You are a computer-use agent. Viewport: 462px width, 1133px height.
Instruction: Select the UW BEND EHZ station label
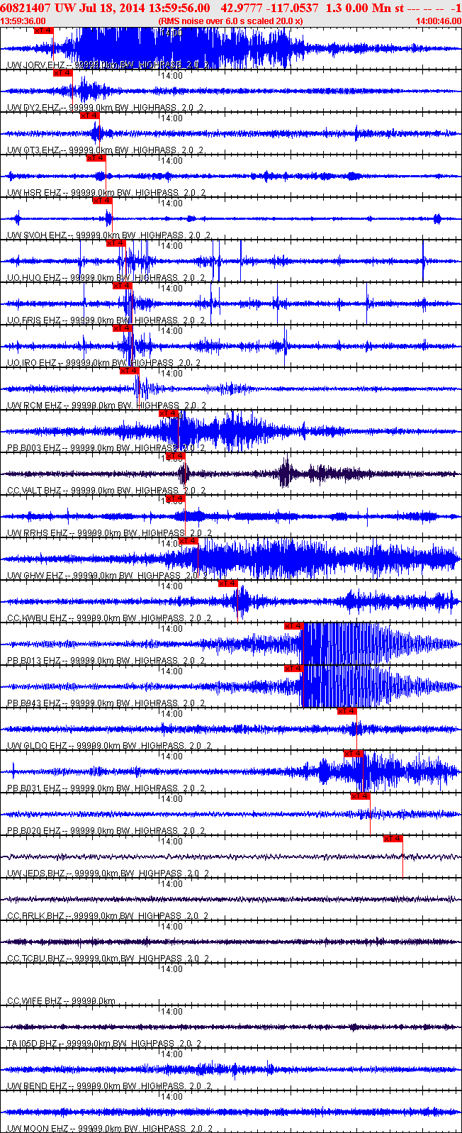coord(37,1086)
